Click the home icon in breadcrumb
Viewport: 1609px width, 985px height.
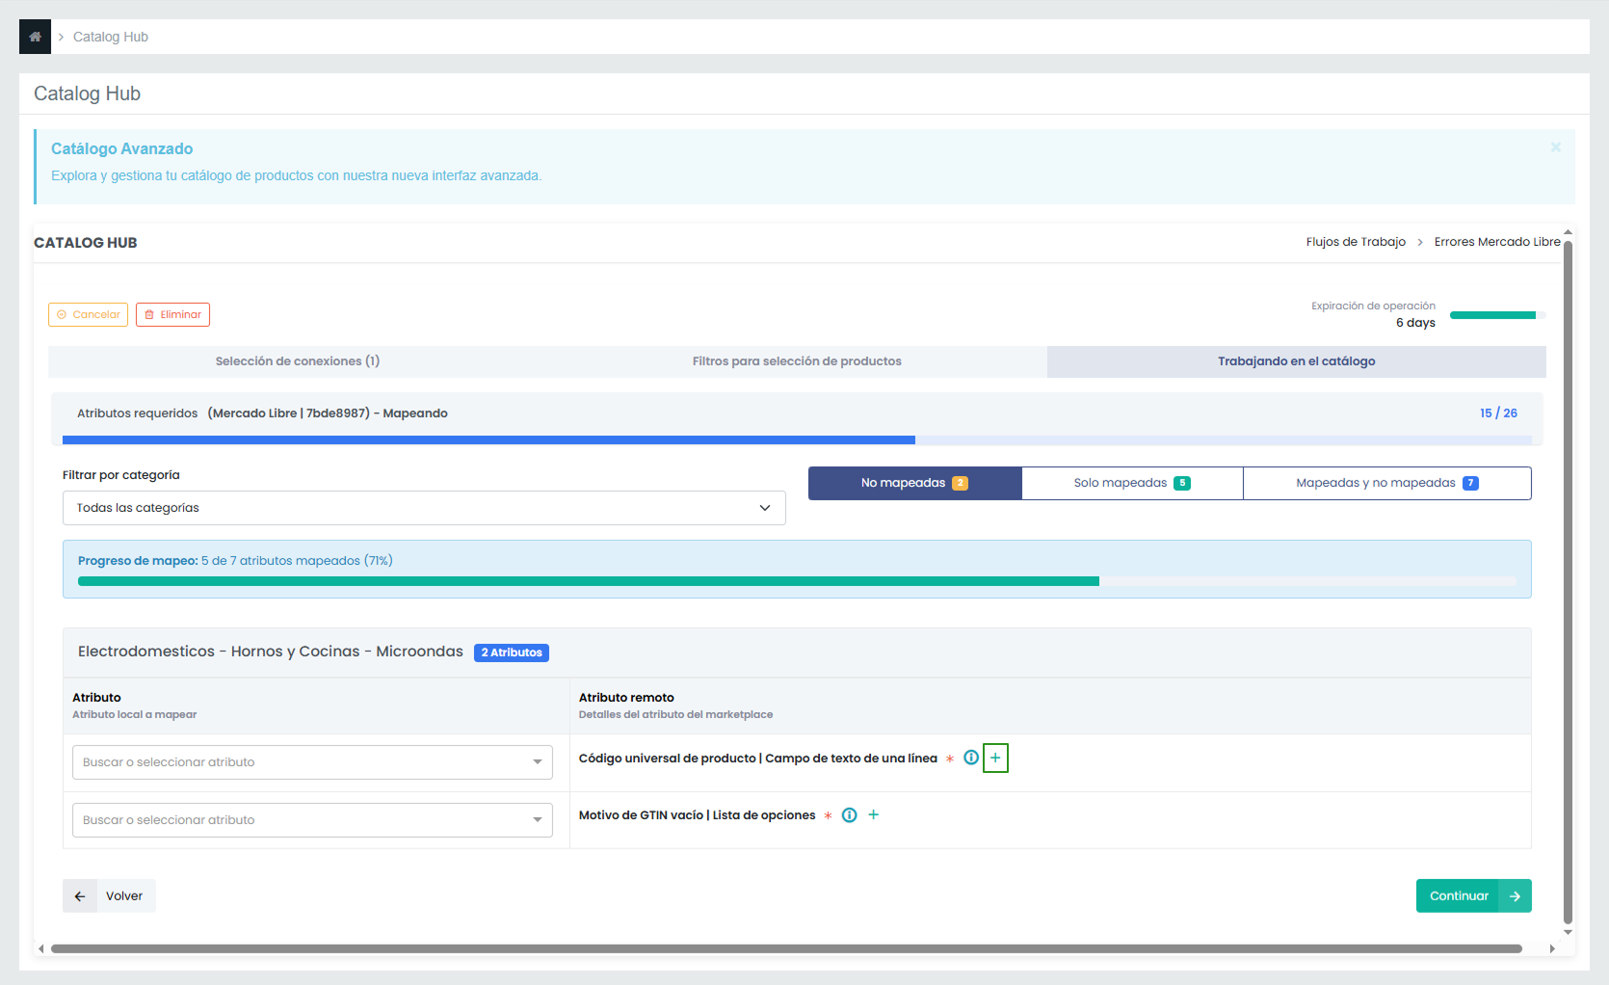(x=35, y=37)
